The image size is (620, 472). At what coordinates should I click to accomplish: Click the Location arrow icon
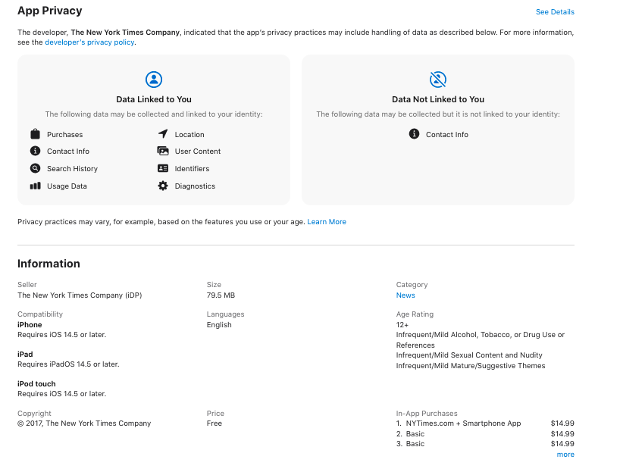[163, 133]
